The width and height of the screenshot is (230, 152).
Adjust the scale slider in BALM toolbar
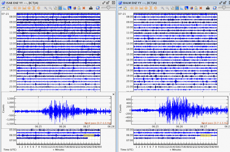(224, 8)
